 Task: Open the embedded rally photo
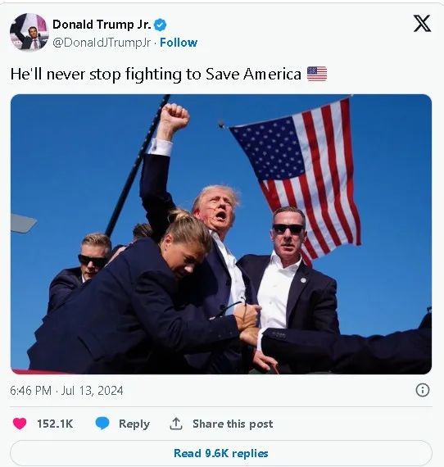(221, 234)
